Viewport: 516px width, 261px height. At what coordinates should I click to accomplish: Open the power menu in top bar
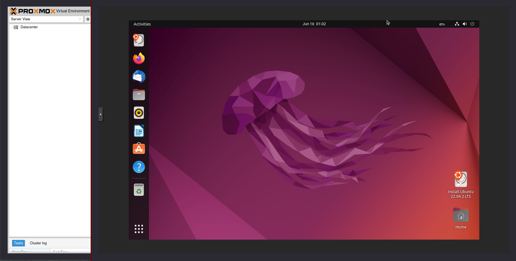pos(472,24)
